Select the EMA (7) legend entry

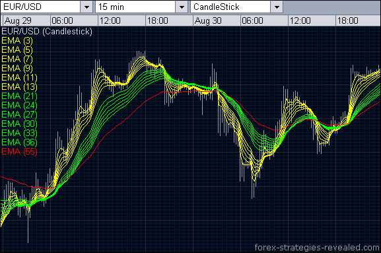pos(17,59)
